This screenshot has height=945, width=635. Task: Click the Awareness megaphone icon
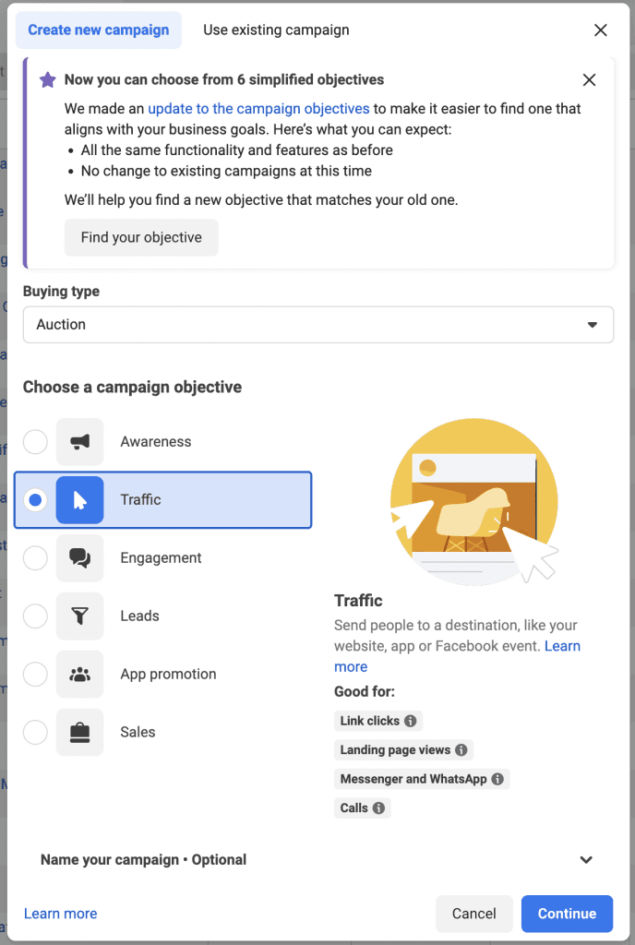point(79,442)
